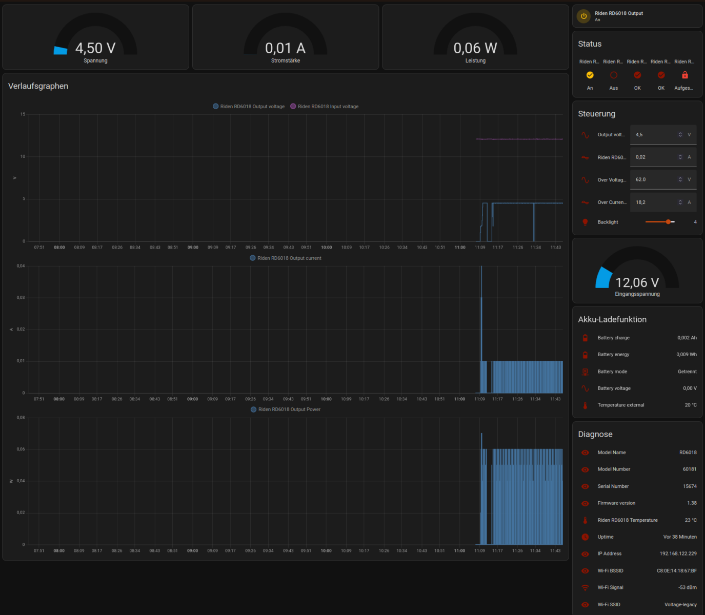
Task: Click the Battery voltage sine icon
Action: pyautogui.click(x=585, y=388)
